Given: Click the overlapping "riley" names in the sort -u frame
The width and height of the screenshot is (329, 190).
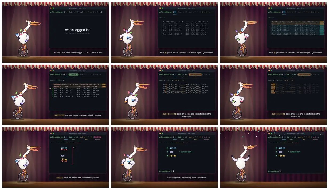Looking at the screenshot, I should 64,161.
